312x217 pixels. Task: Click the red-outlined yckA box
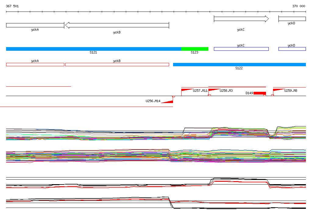point(35,64)
